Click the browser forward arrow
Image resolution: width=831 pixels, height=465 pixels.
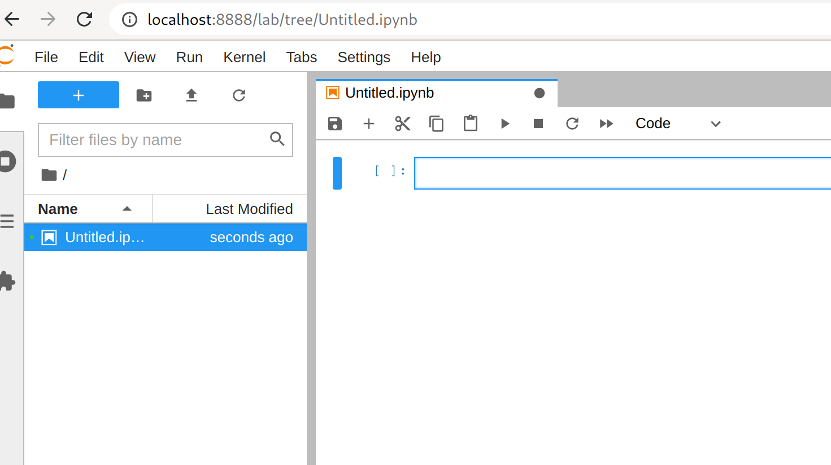tap(48, 19)
